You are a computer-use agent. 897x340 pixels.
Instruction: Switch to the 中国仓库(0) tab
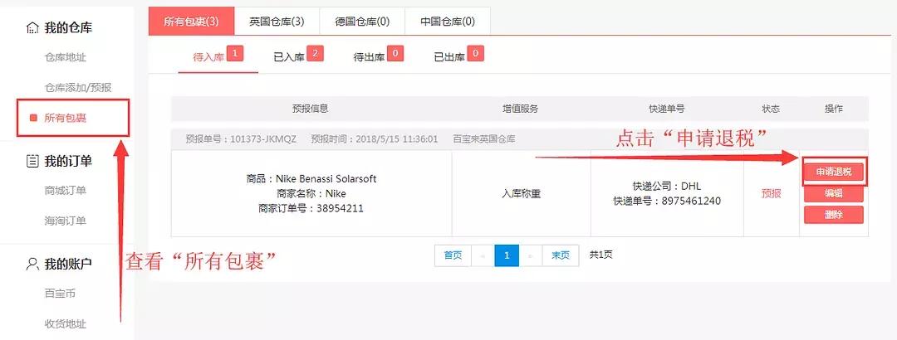[448, 22]
